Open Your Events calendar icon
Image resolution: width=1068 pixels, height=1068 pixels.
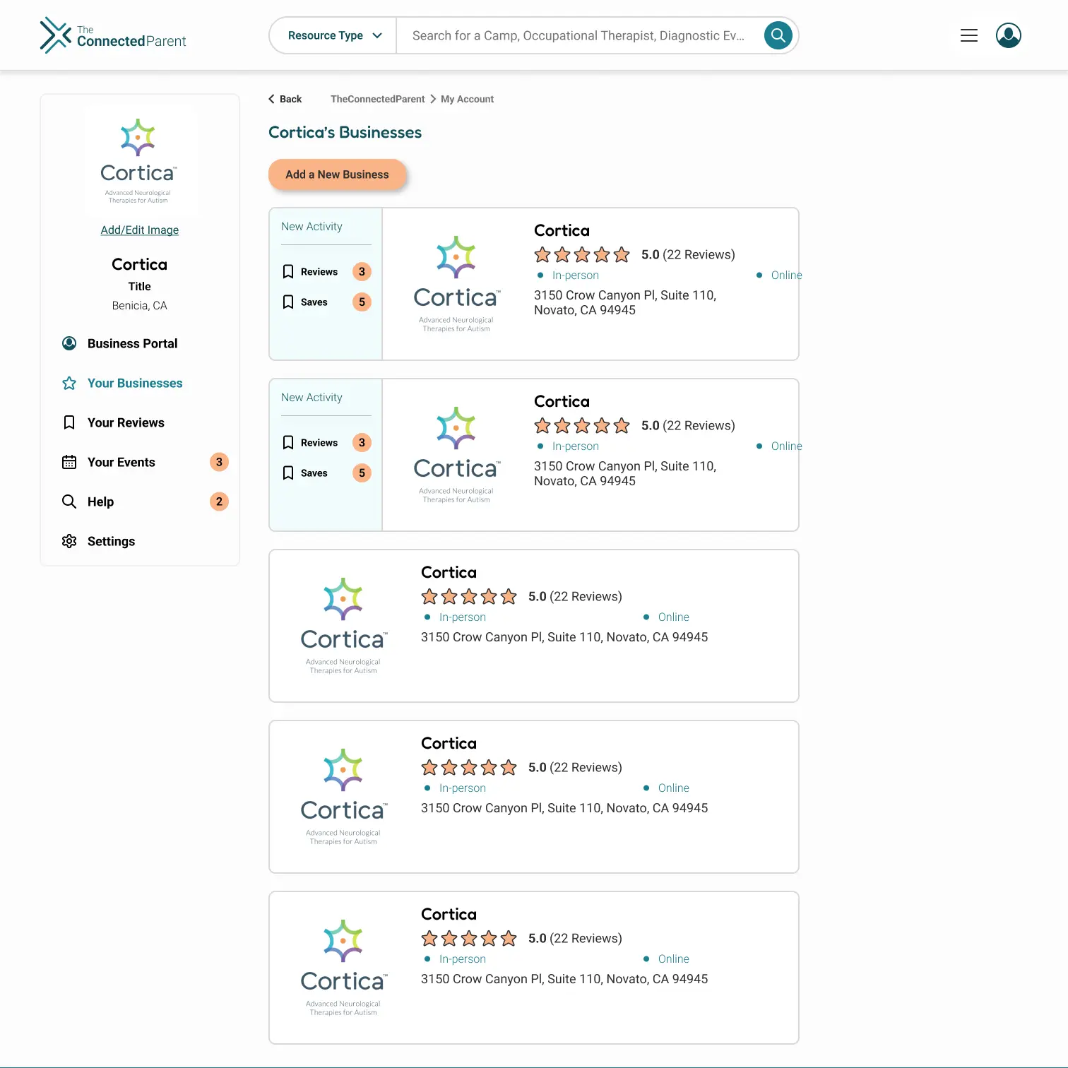pyautogui.click(x=69, y=462)
